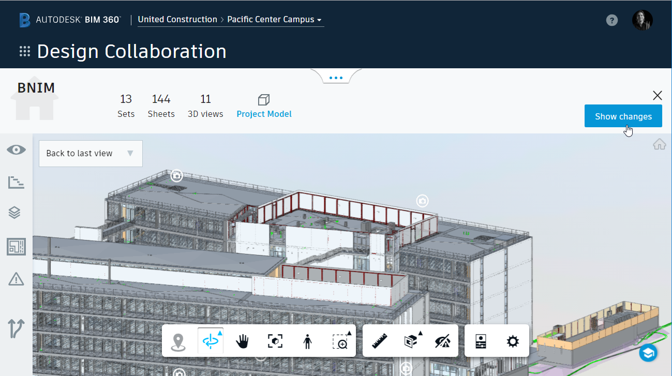Open viewer Settings gear
The image size is (672, 376).
coord(512,341)
